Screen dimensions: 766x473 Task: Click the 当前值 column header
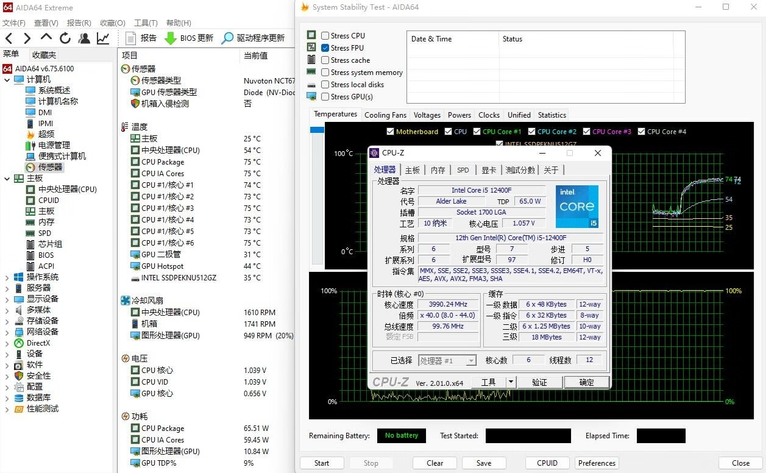coord(256,55)
